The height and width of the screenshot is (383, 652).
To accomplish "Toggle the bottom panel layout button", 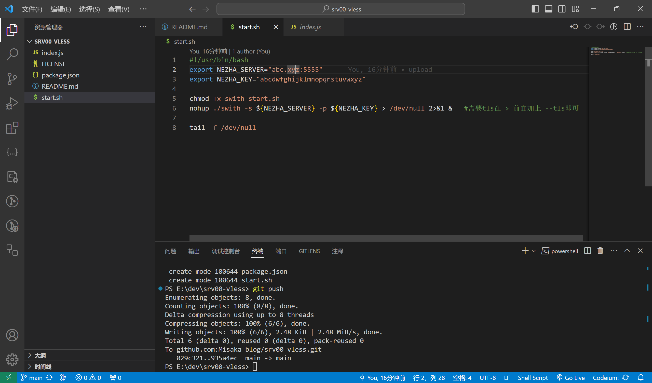I will pos(548,9).
